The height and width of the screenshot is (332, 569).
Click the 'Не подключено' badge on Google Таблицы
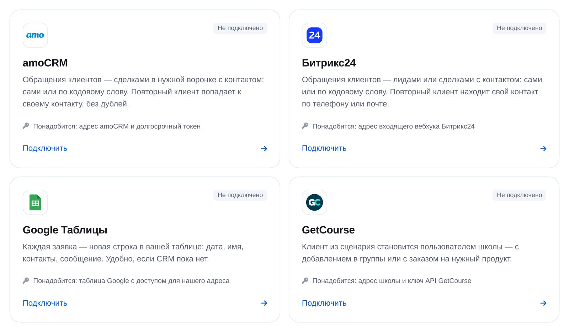pos(240,195)
